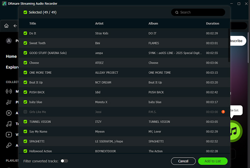The width and height of the screenshot is (250, 168).
Task: Uncheck the Hollywood Action checkbox
Action: (25, 151)
